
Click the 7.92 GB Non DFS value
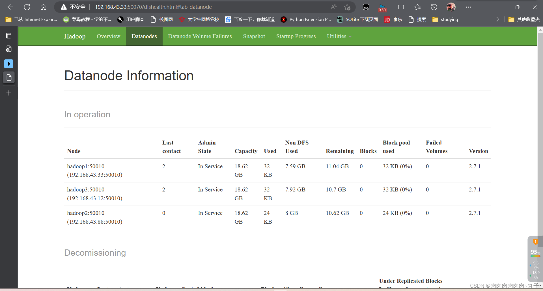click(295, 189)
